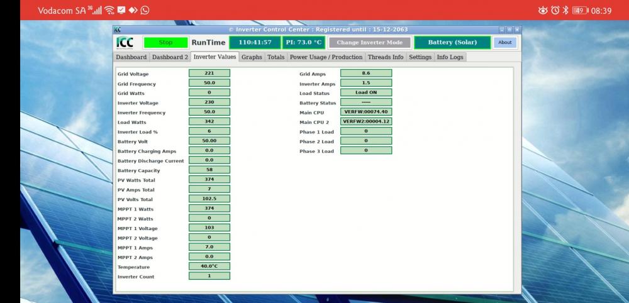Open the Settings tab
Image resolution: width=629 pixels, height=303 pixels.
420,57
